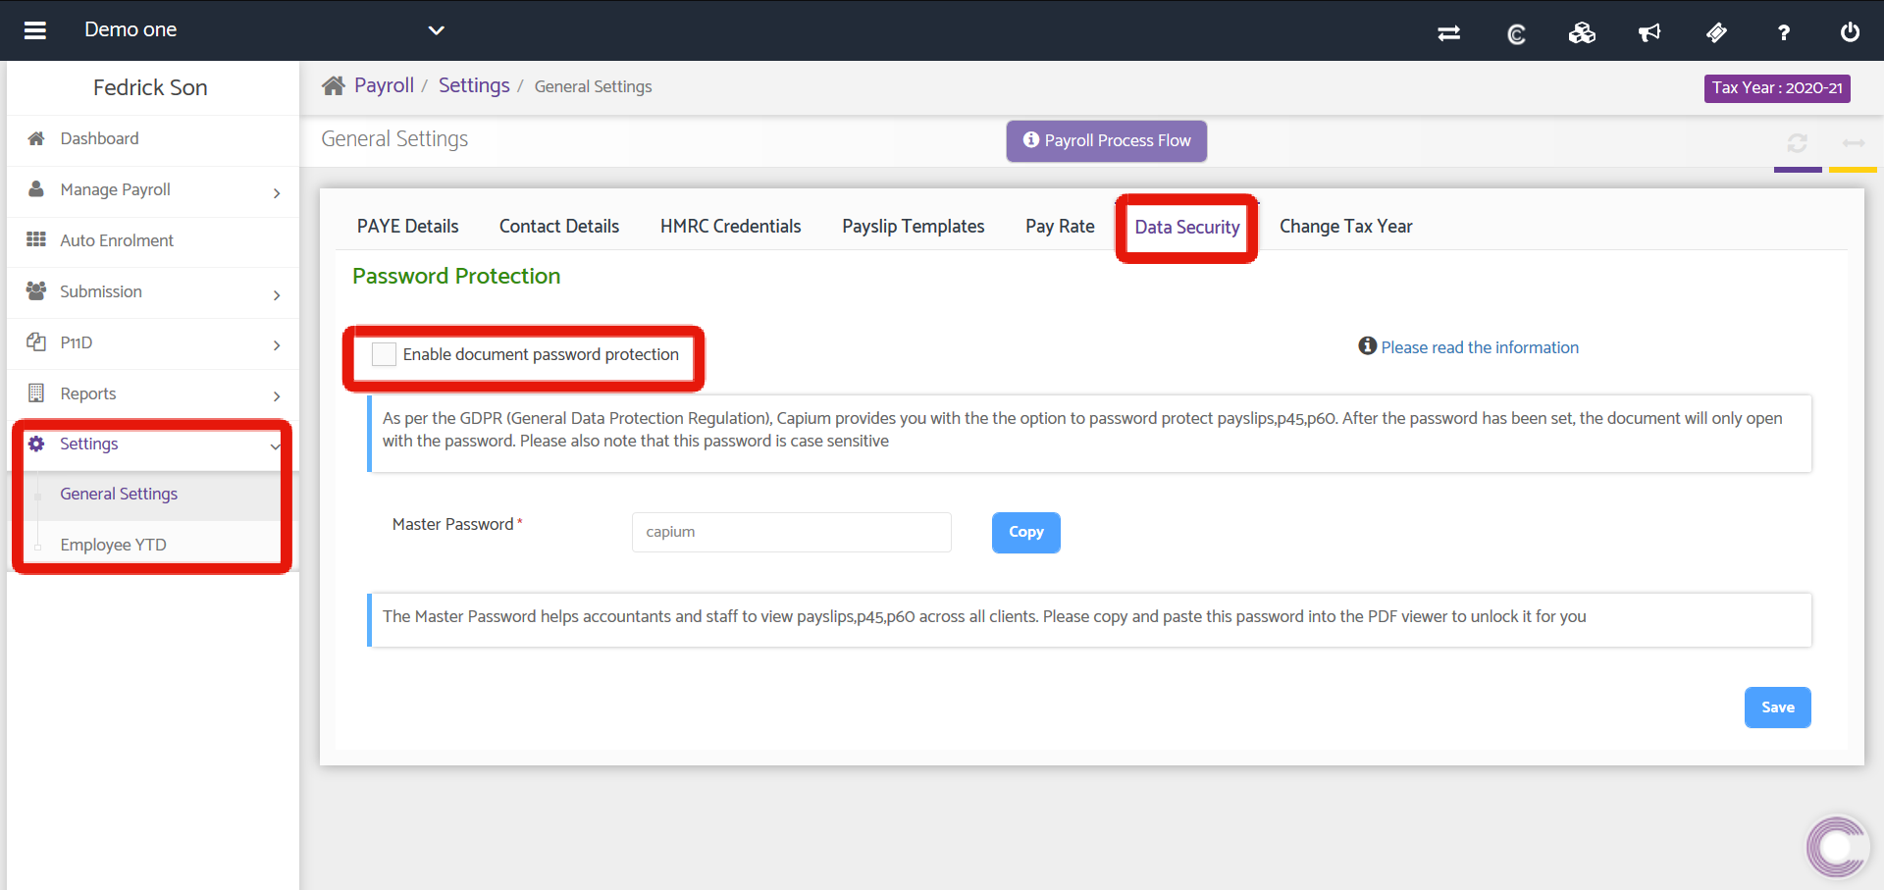Click the Capium C logo icon in header
The image size is (1884, 890).
coord(1516,34)
